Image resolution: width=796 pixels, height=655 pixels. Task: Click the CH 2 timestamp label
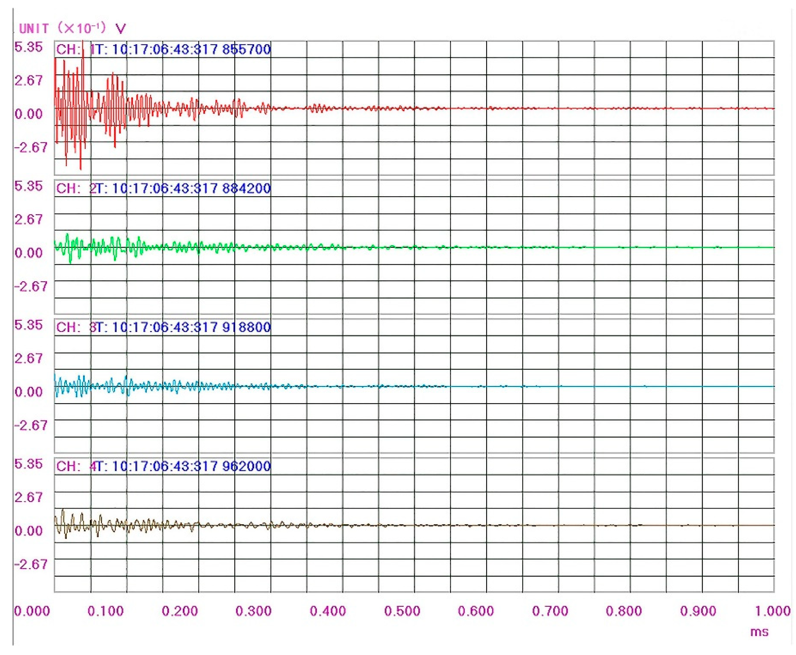[163, 188]
